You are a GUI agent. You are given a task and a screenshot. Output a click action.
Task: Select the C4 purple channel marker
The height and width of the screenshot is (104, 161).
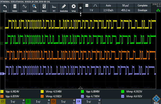[2, 74]
